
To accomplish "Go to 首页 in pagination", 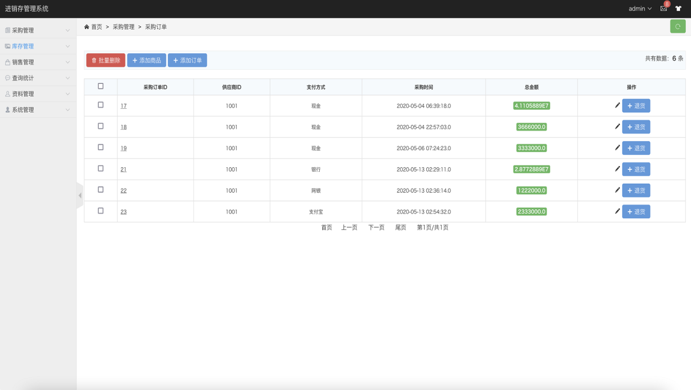I will point(327,228).
